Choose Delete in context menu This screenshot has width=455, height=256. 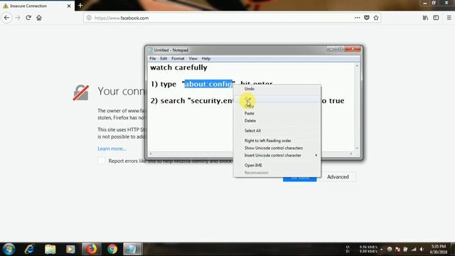(277, 121)
